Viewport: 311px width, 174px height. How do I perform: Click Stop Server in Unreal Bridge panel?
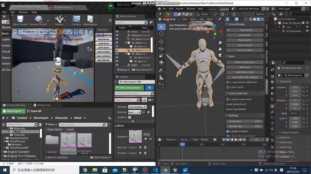point(244,30)
